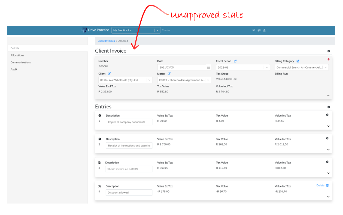Viewport: 343px width, 215px height.
Task: Open the Client A-Z Wholesale dropdown
Action: pyautogui.click(x=149, y=80)
